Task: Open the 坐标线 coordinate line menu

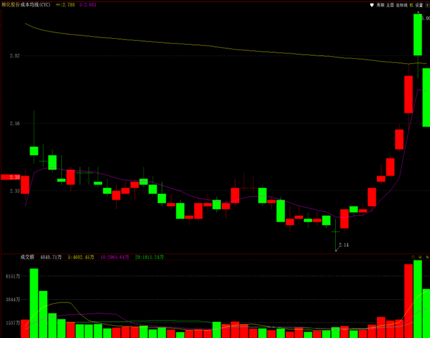Action: pyautogui.click(x=402, y=5)
